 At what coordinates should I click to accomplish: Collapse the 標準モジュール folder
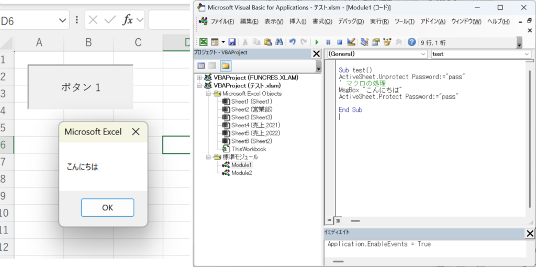tap(207, 157)
